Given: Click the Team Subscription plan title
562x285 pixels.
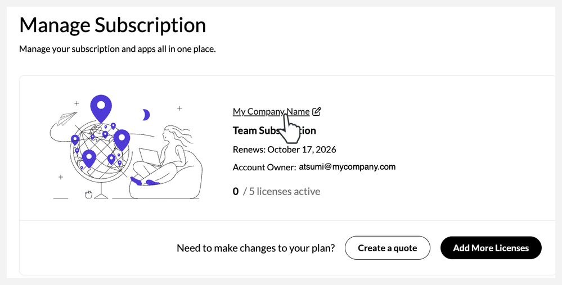Looking at the screenshot, I should pos(274,130).
